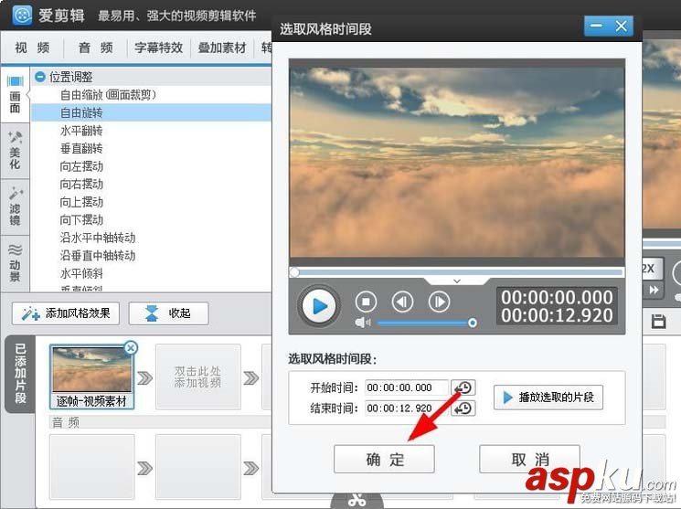Click the 已添加片段 side label
Viewport: 681px width, 509px height.
tap(20, 374)
